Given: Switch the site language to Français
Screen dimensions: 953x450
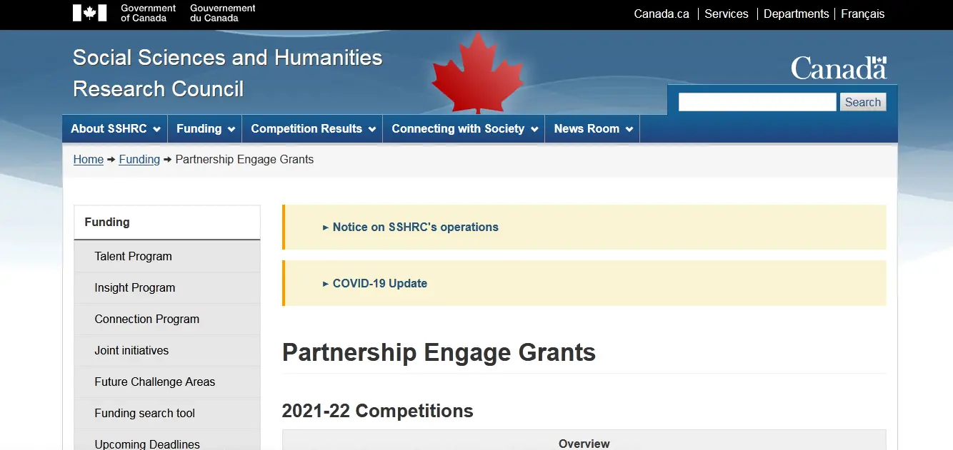Looking at the screenshot, I should pyautogui.click(x=862, y=14).
